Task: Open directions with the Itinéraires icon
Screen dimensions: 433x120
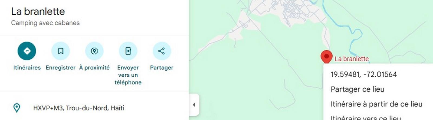Action: click(x=27, y=51)
